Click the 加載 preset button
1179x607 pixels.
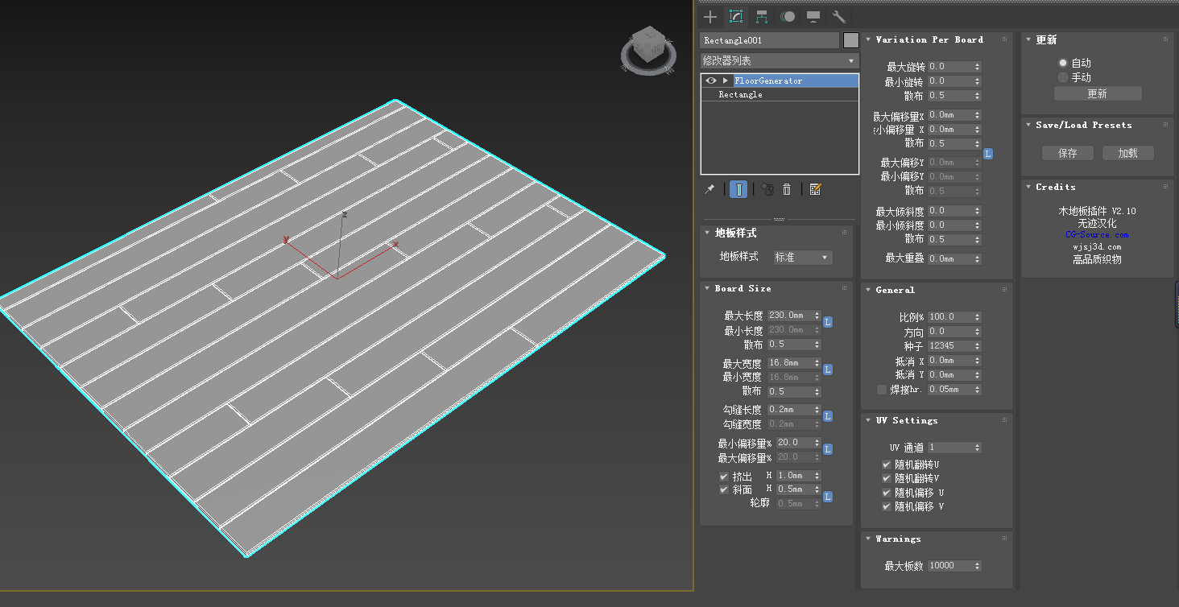1127,153
